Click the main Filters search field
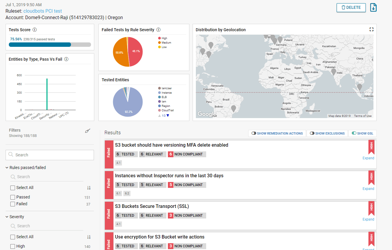392x250 pixels. tap(50, 155)
